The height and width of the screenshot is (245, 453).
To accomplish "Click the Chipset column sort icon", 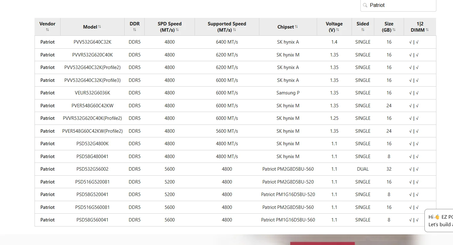I will (x=296, y=27).
